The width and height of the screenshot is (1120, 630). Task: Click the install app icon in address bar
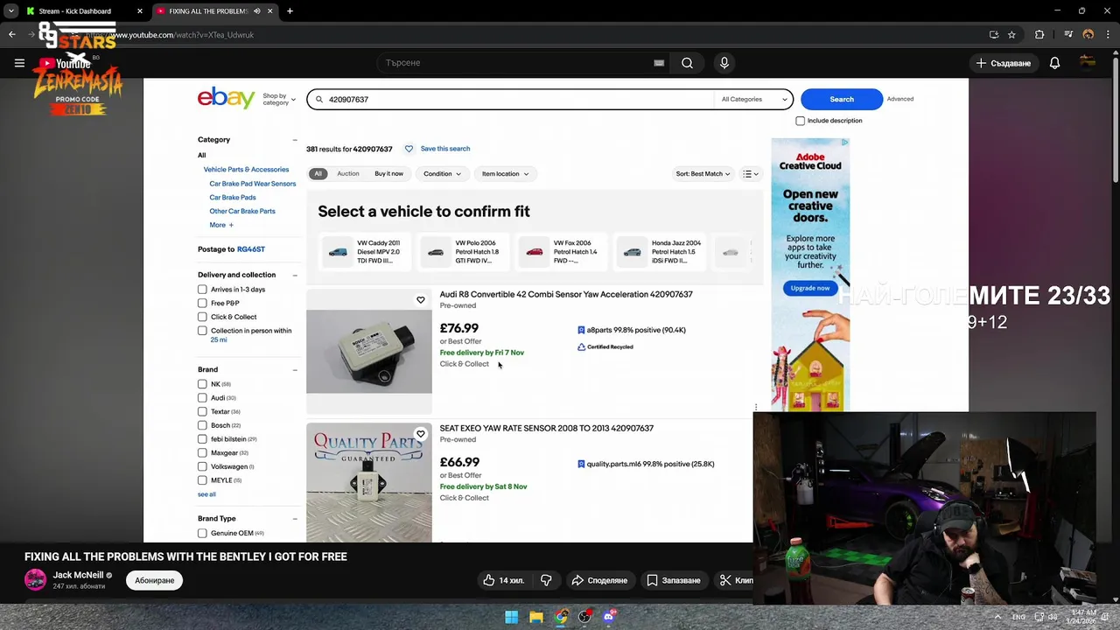994,35
